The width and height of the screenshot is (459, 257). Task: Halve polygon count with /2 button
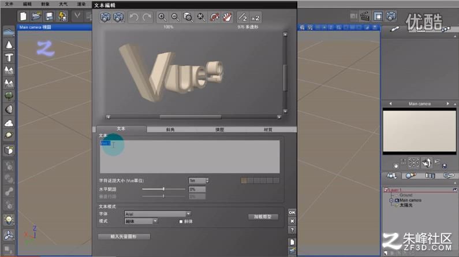(x=242, y=17)
